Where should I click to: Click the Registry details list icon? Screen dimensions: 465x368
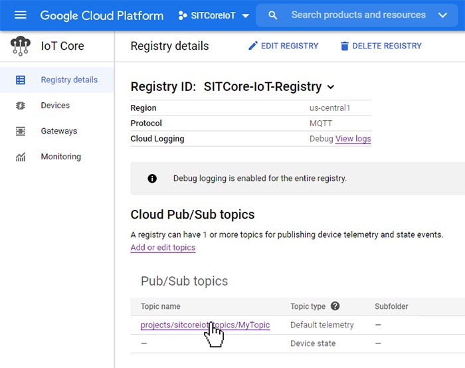click(21, 80)
